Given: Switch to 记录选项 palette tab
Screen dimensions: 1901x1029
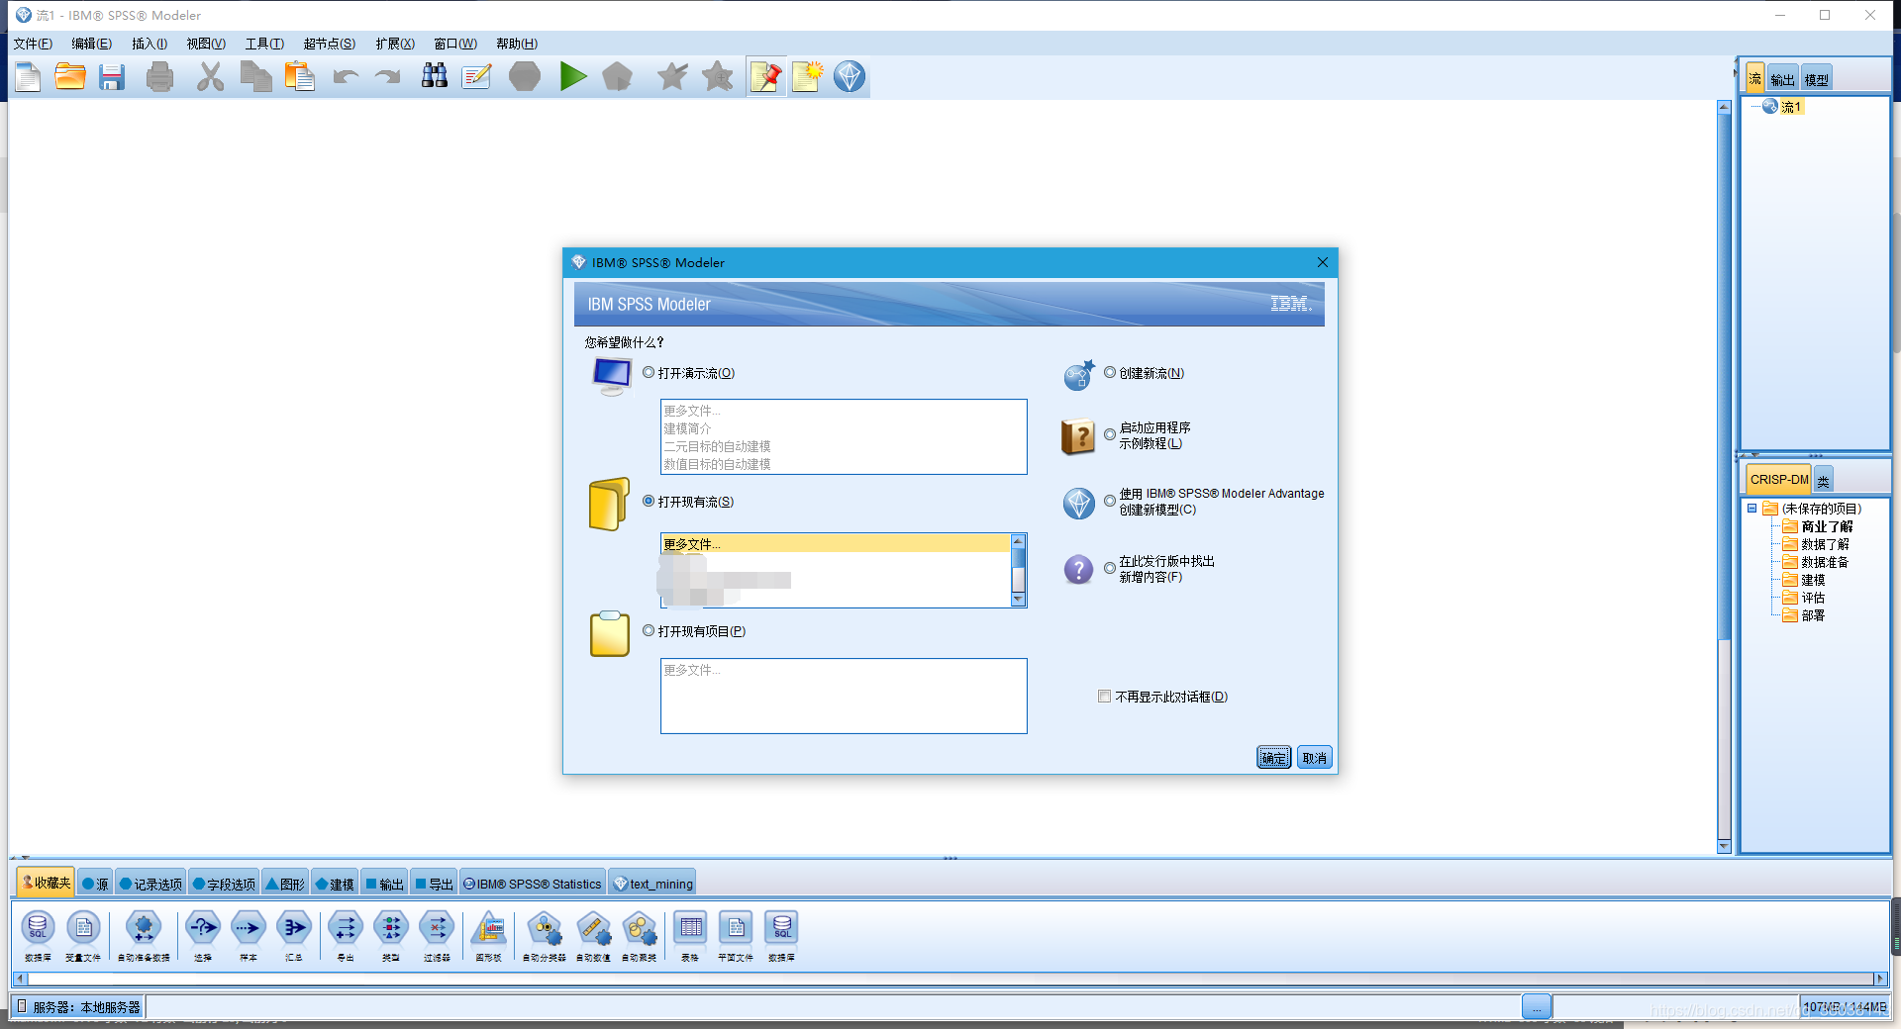Looking at the screenshot, I should pos(150,884).
